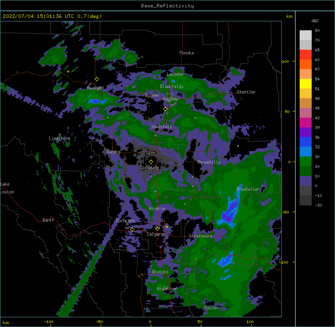Select the Innisfail label
Image resolution: width=335 pixels, height=327 pixels.
[161, 127]
